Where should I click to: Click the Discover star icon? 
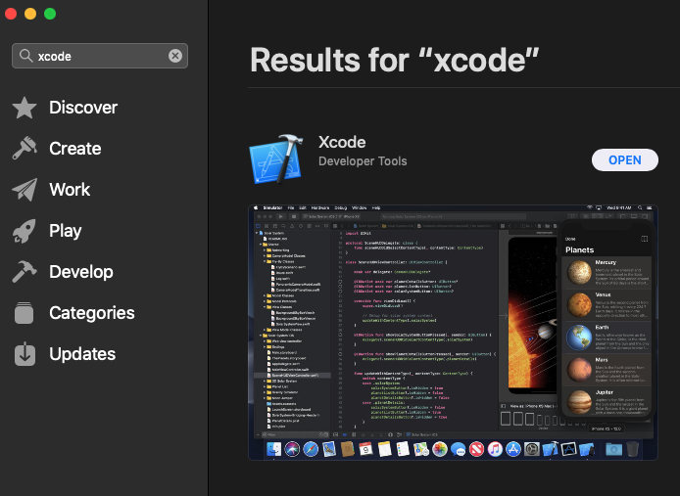tap(24, 108)
